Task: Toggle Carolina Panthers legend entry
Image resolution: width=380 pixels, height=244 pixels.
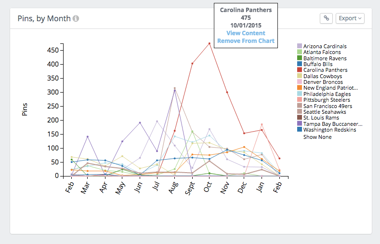Action: 322,70
